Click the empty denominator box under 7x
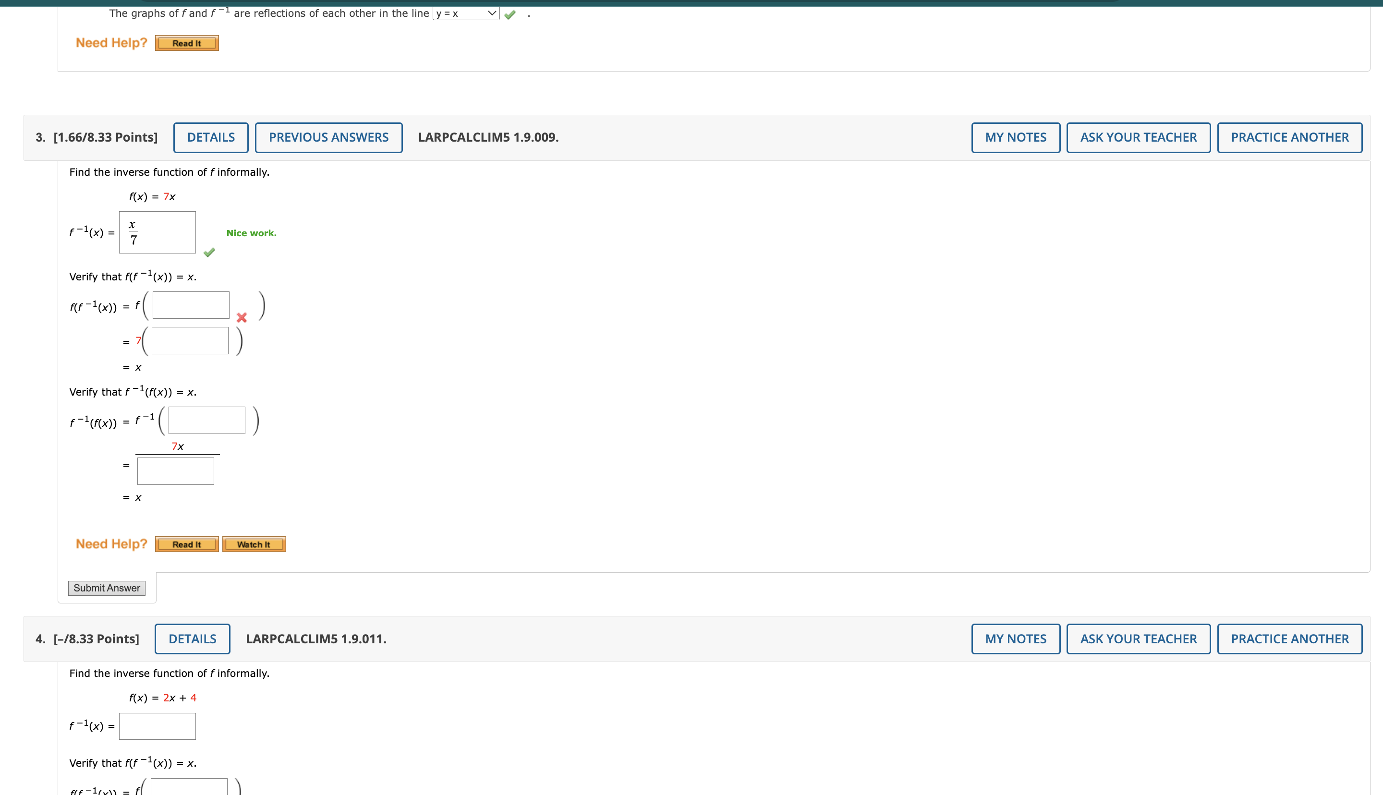The height and width of the screenshot is (795, 1383). 175,470
